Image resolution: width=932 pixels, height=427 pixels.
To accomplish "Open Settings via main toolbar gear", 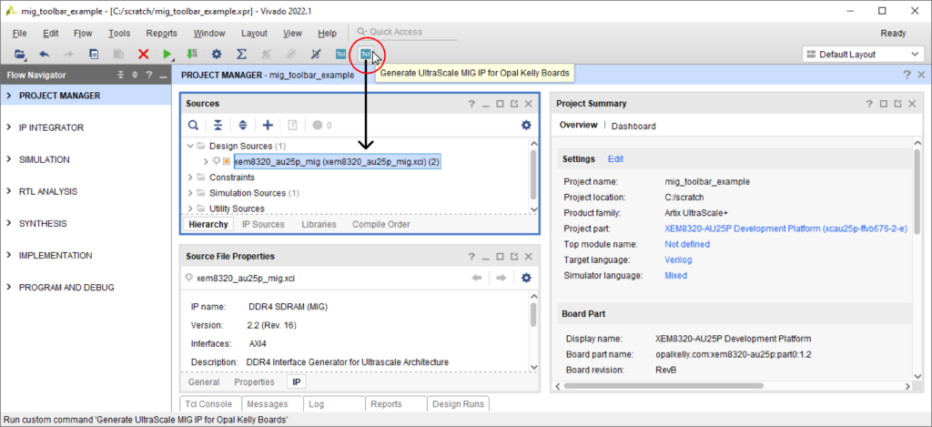I will (x=217, y=54).
